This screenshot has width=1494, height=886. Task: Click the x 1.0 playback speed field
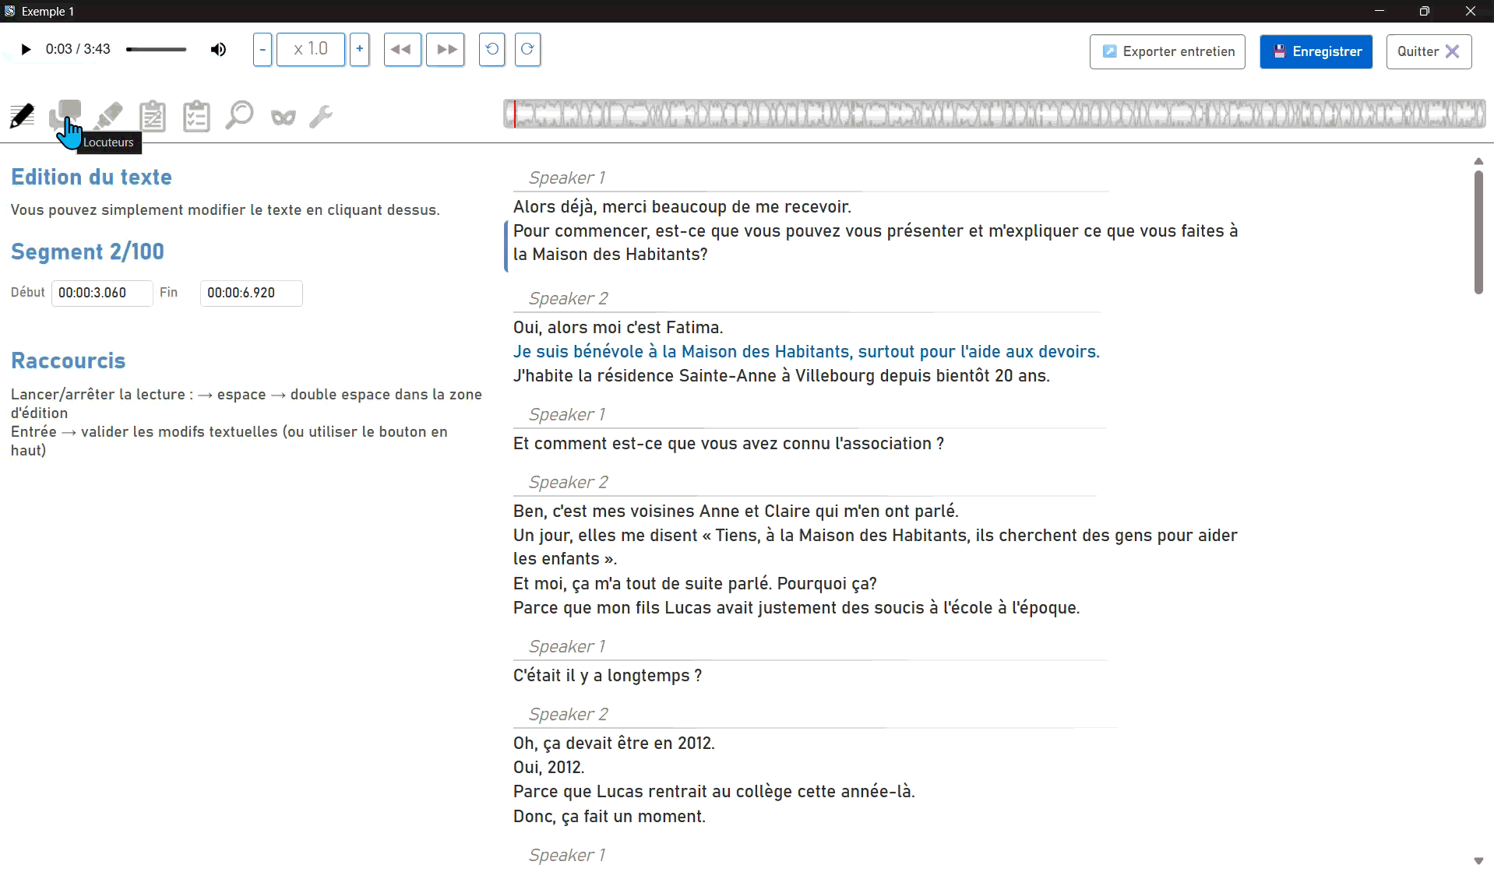point(311,50)
